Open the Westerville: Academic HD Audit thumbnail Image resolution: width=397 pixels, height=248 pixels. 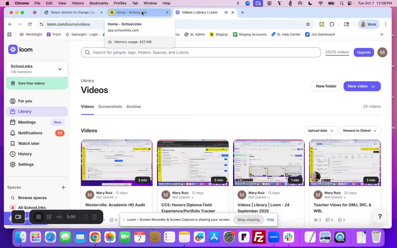pos(117,163)
